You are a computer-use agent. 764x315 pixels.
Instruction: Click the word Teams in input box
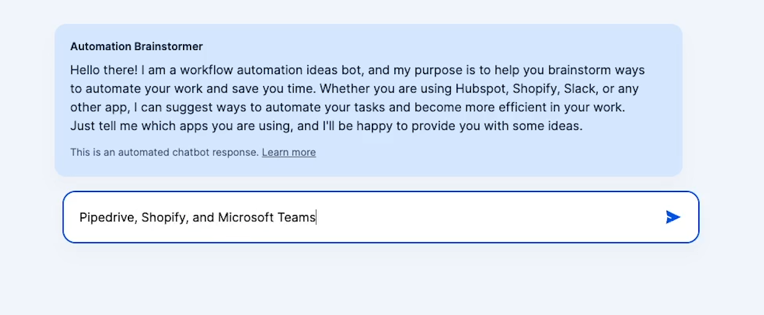[297, 218]
